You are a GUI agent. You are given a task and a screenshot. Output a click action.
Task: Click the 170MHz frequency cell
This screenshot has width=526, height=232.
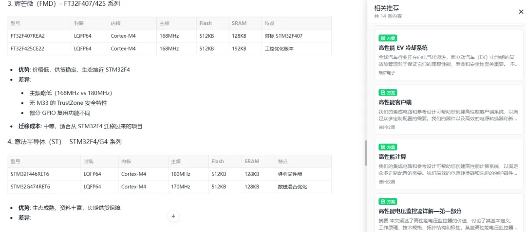[188, 186]
